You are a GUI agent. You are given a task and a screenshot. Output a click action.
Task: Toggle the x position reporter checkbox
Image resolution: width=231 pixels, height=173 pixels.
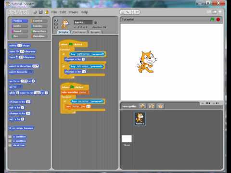(x=10, y=136)
